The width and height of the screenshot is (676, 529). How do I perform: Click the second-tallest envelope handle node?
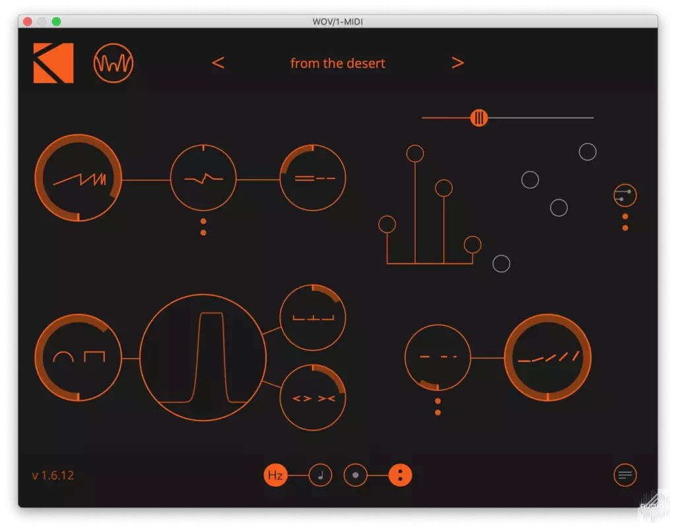(x=444, y=188)
